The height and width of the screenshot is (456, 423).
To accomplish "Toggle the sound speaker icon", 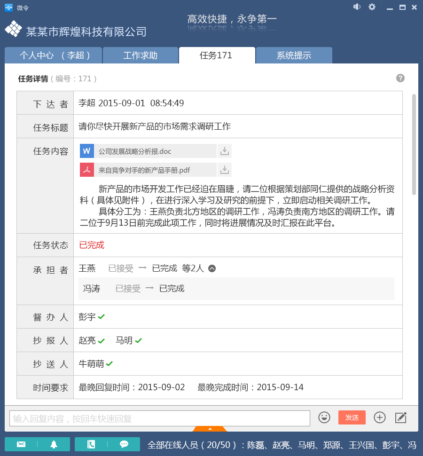I will (357, 7).
